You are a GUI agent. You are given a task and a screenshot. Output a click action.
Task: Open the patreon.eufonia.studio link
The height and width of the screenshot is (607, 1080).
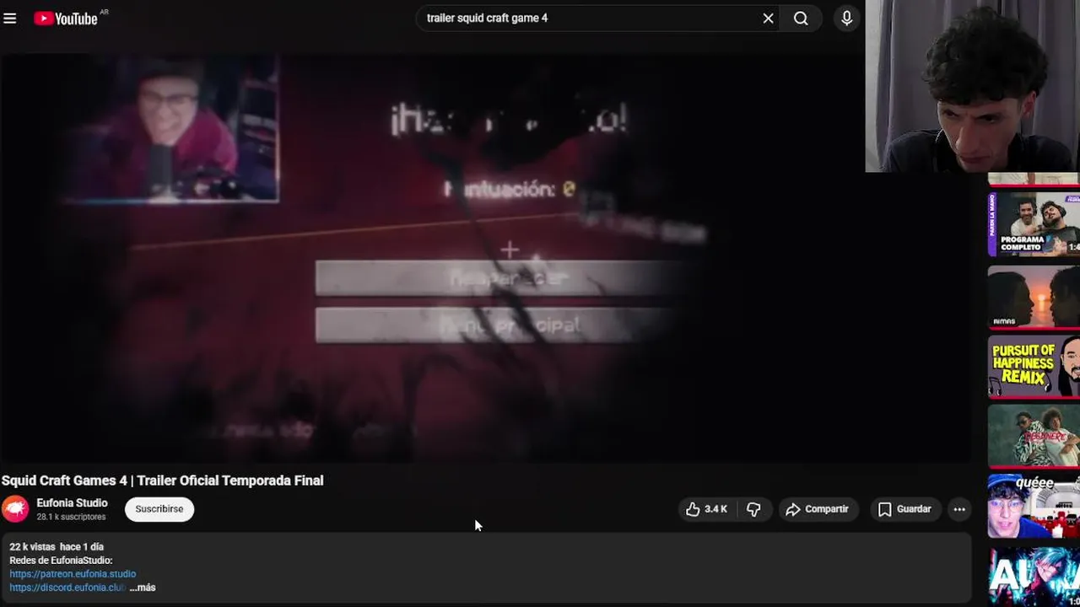[x=73, y=574]
